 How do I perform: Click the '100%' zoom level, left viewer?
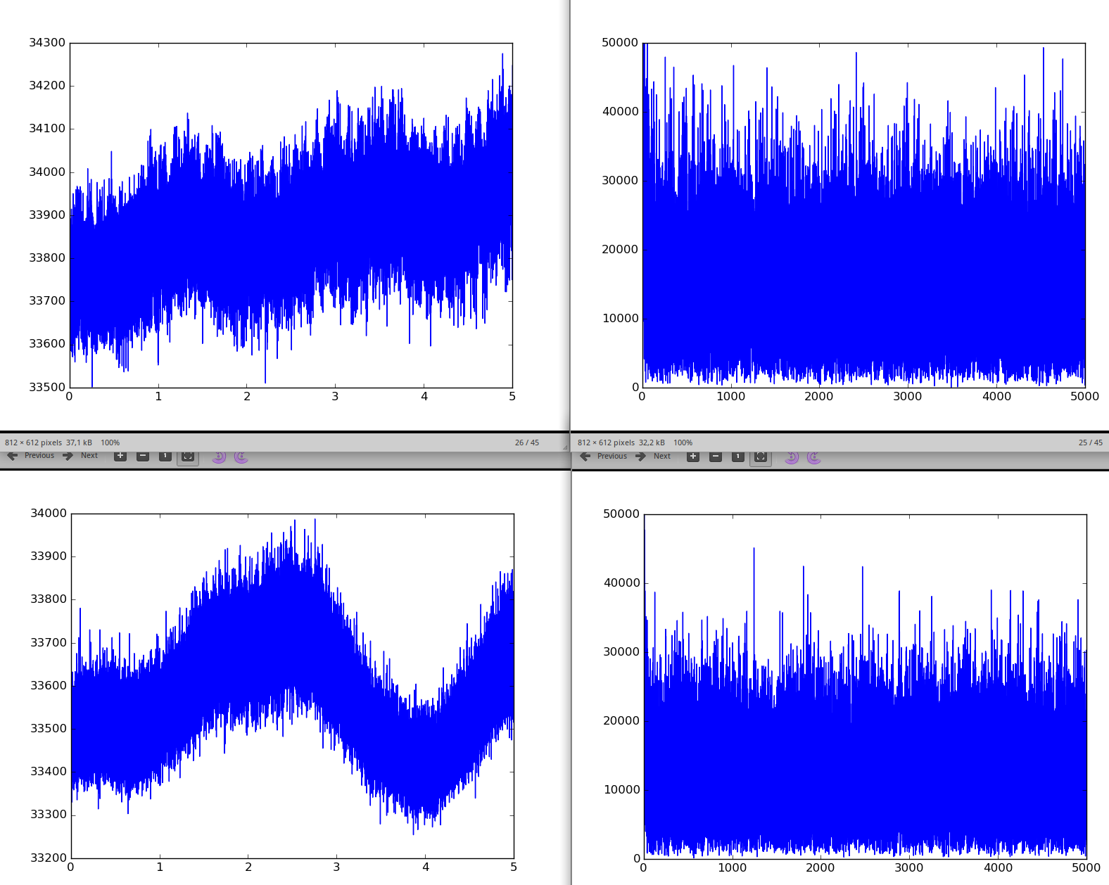point(110,442)
